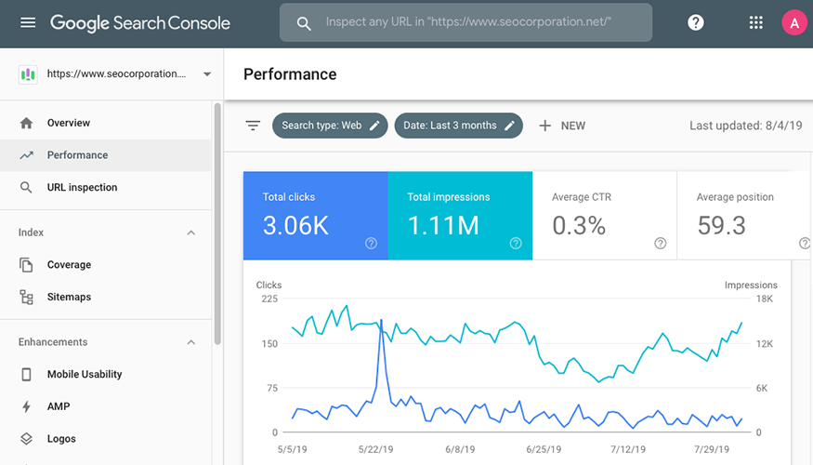Click 'Last updated: 8/4/19' text
Viewport: 813px width, 465px height.
(745, 126)
